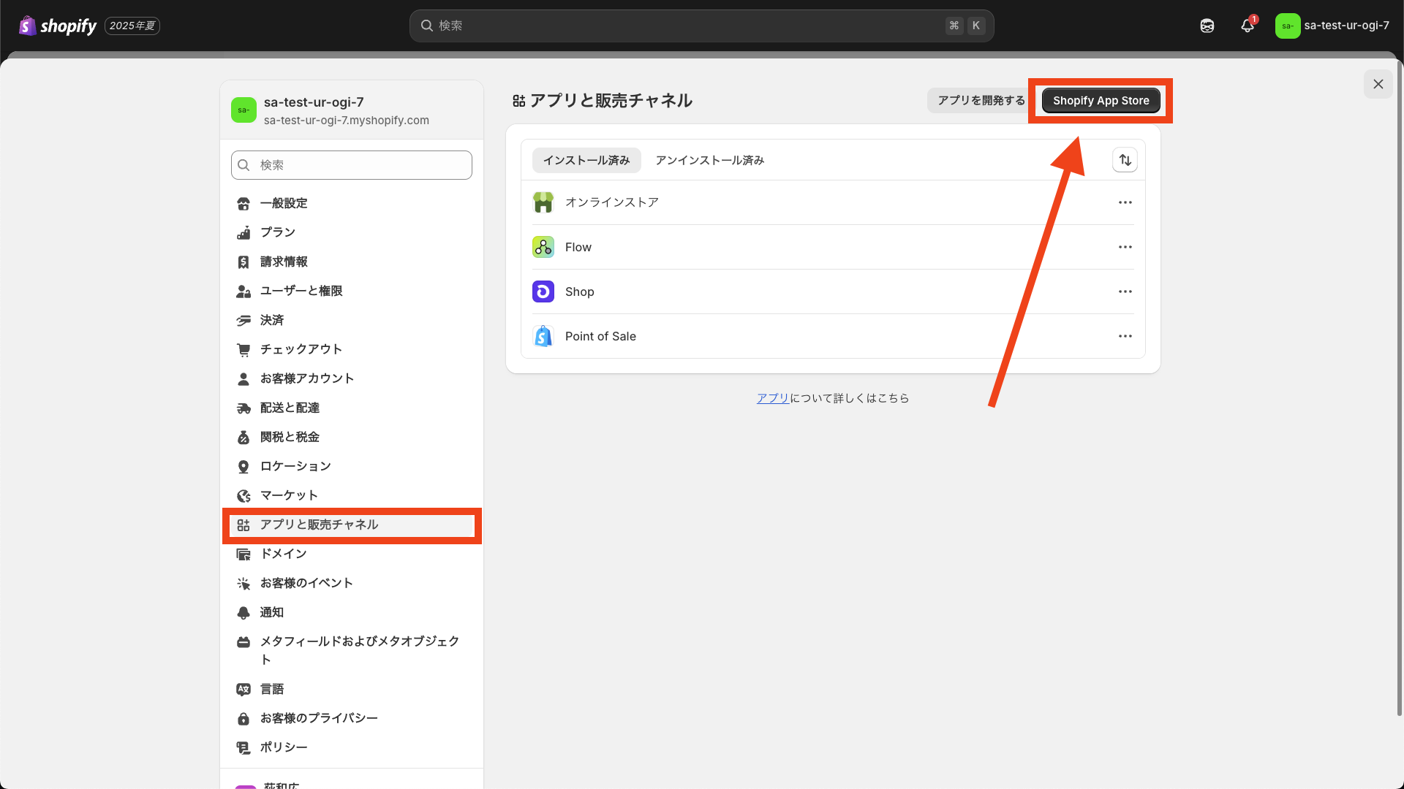Image resolution: width=1404 pixels, height=789 pixels.
Task: Open the options menu for オンラインストア
Action: click(x=1125, y=202)
